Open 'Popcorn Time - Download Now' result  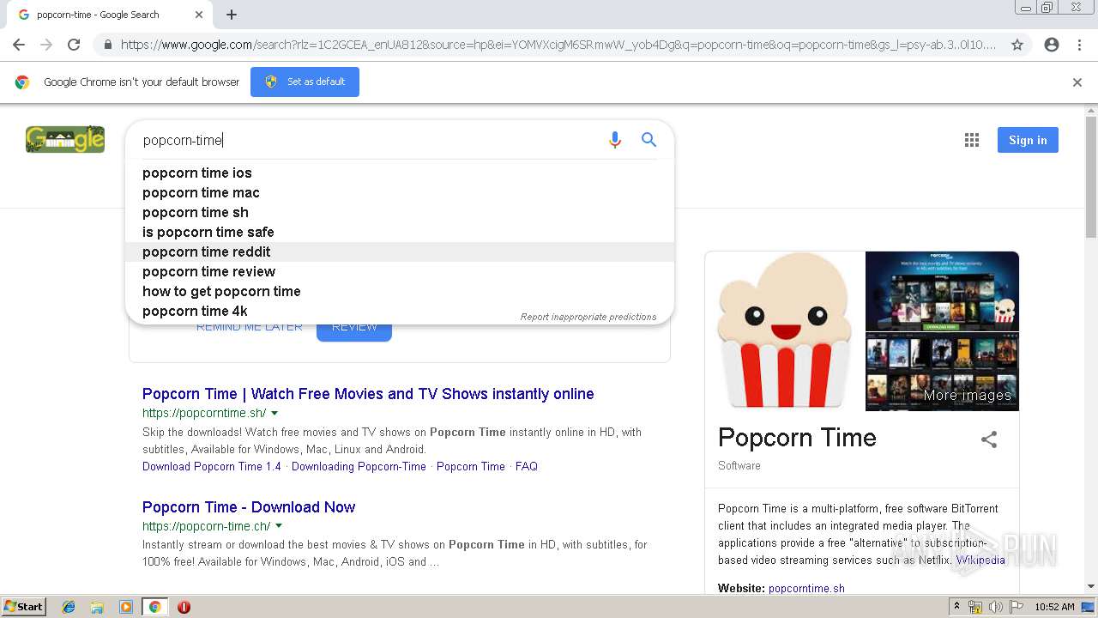pyautogui.click(x=249, y=507)
